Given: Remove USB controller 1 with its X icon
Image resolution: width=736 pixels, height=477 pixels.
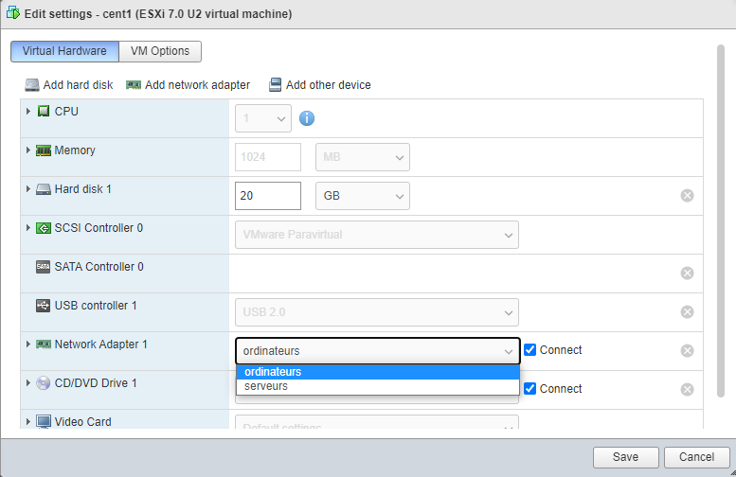Looking at the screenshot, I should pos(687,312).
